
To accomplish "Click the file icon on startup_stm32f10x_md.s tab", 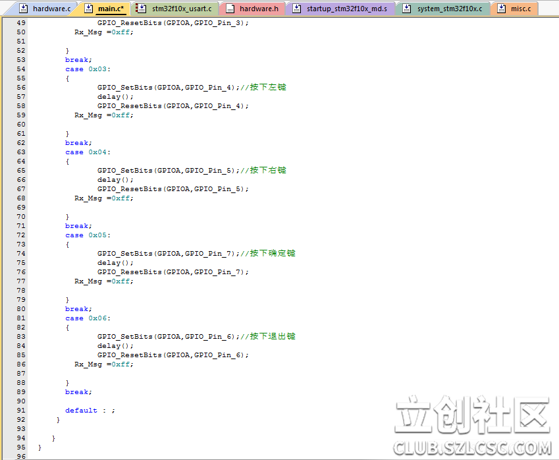I will pos(296,9).
